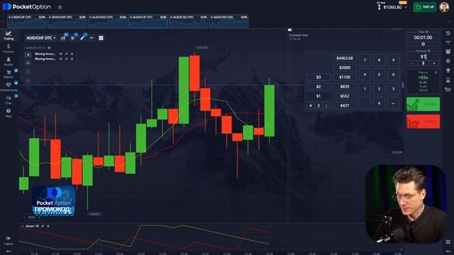Remove the second Moving Average indicator
Screen dimensions: 454x255
(x=72, y=59)
